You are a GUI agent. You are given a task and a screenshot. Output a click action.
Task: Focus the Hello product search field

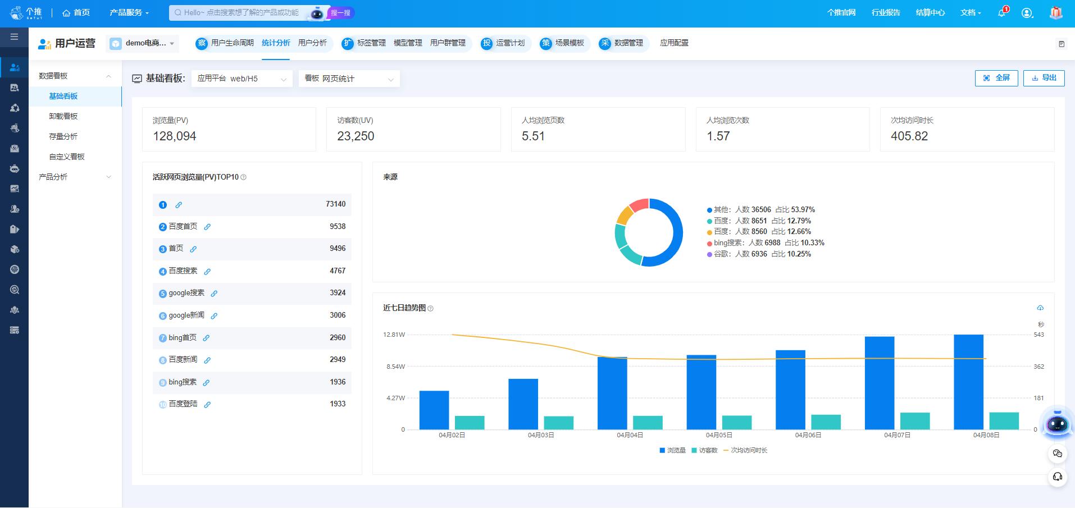242,12
